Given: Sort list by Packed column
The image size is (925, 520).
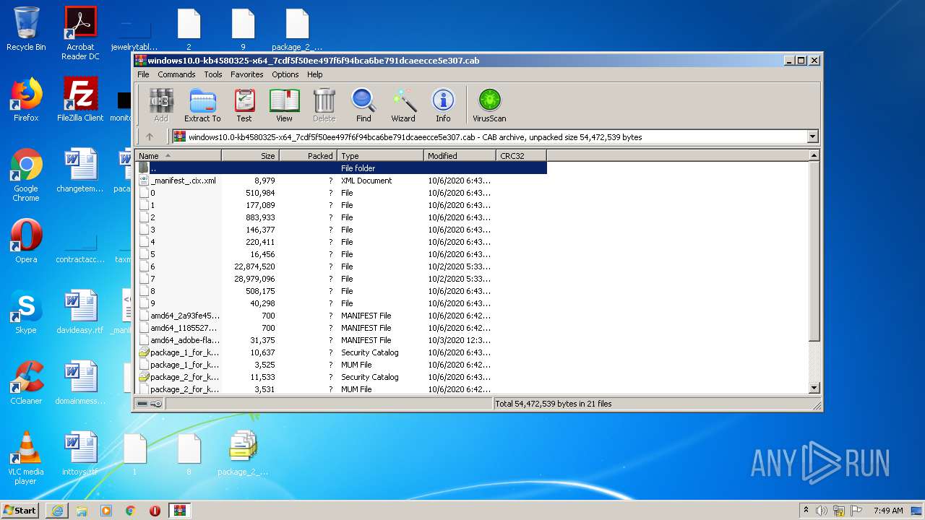Looking at the screenshot, I should click(x=308, y=156).
